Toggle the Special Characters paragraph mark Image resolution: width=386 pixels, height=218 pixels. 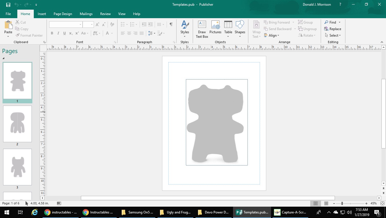coord(171,24)
